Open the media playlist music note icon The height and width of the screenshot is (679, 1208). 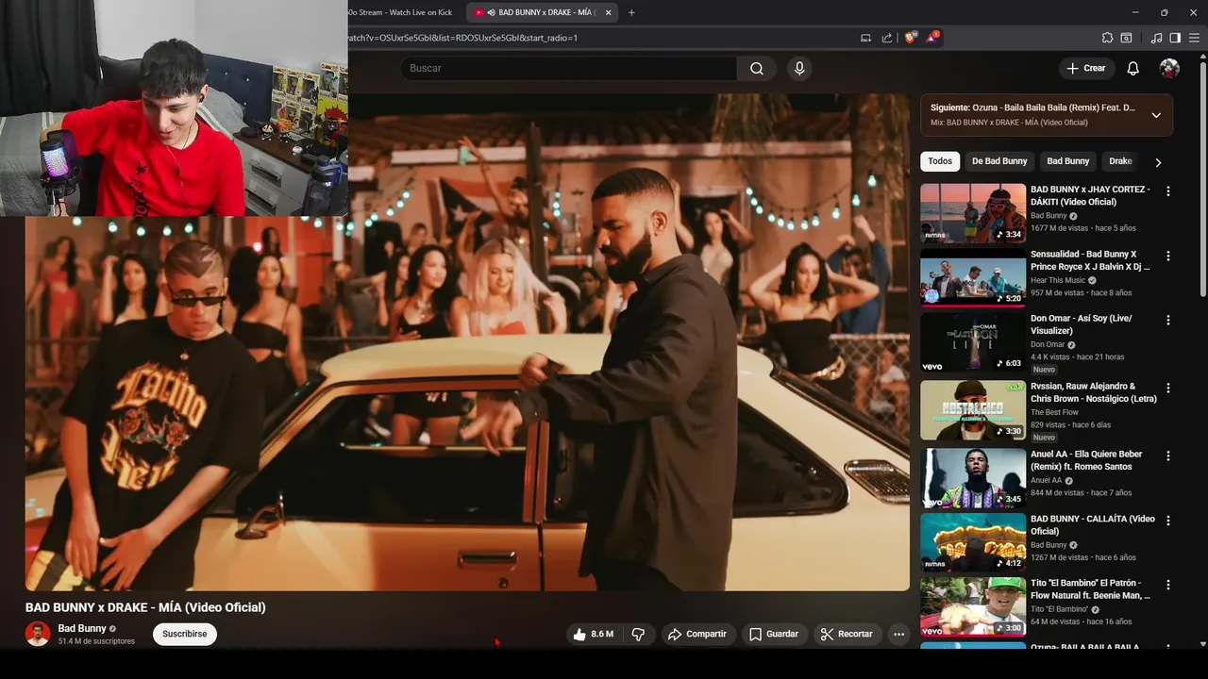(1156, 38)
